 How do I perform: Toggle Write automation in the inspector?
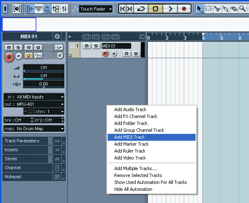pos(38,47)
